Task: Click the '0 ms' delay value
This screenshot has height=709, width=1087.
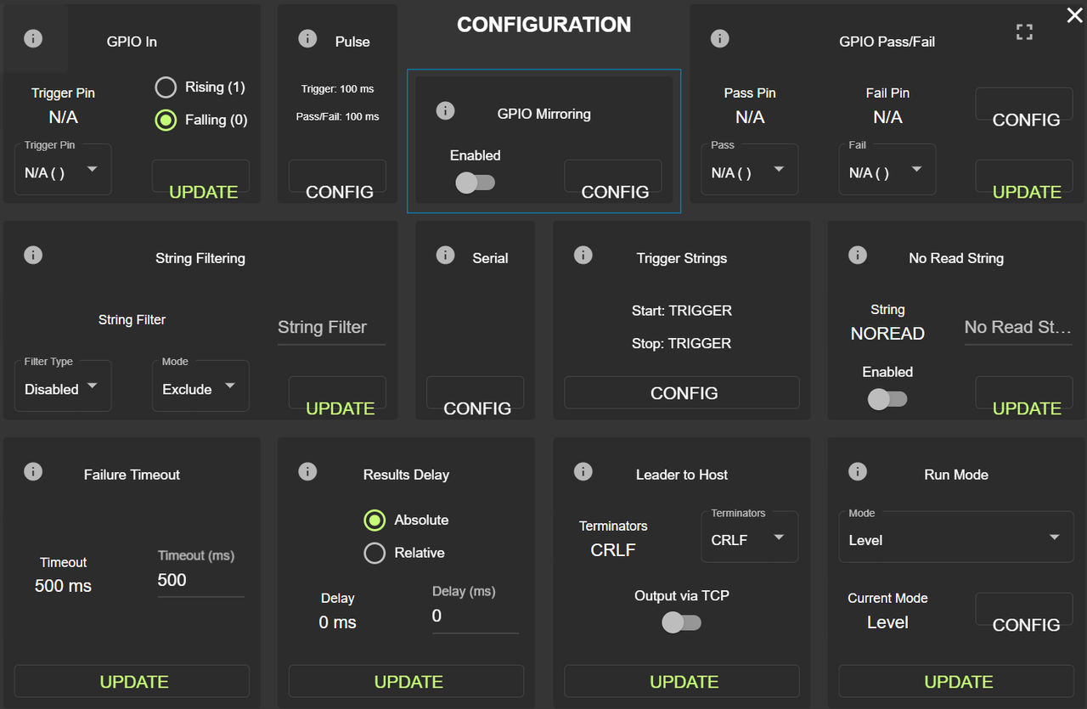Action: (x=337, y=622)
